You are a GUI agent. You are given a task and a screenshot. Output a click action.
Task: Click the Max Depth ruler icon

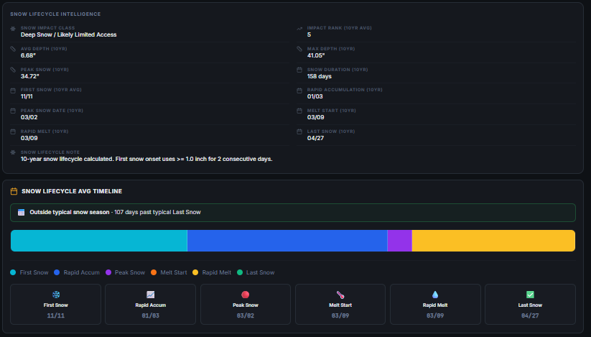point(299,49)
